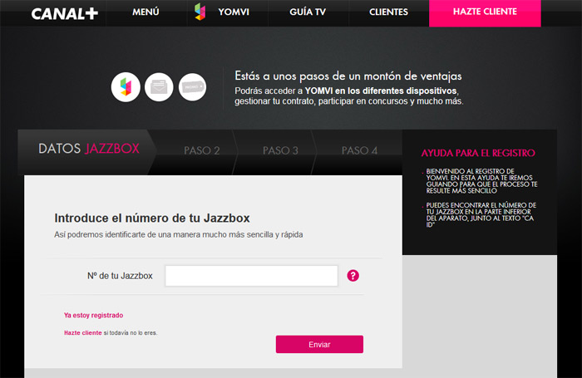Click the round YOMVI icon in banner
This screenshot has width=582, height=378.
point(126,87)
